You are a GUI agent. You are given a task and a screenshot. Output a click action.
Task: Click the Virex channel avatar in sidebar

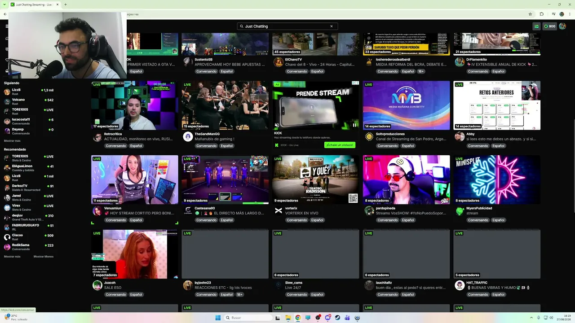pos(7,207)
